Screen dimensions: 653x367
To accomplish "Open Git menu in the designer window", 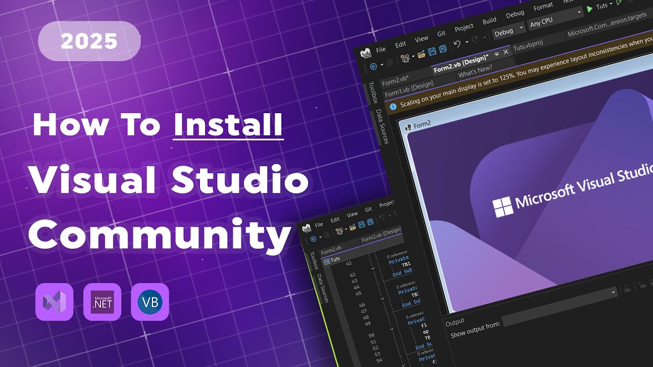I will point(441,33).
